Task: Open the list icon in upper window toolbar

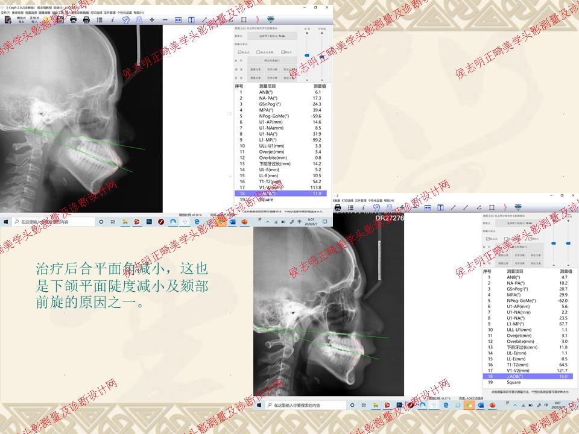Action: pos(100,20)
